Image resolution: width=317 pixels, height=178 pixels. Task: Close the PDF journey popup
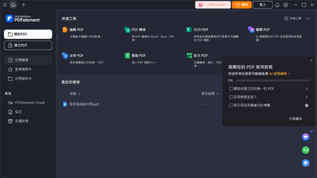click(311, 61)
